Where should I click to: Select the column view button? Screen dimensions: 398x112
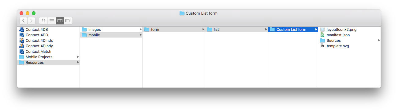[x=60, y=21]
